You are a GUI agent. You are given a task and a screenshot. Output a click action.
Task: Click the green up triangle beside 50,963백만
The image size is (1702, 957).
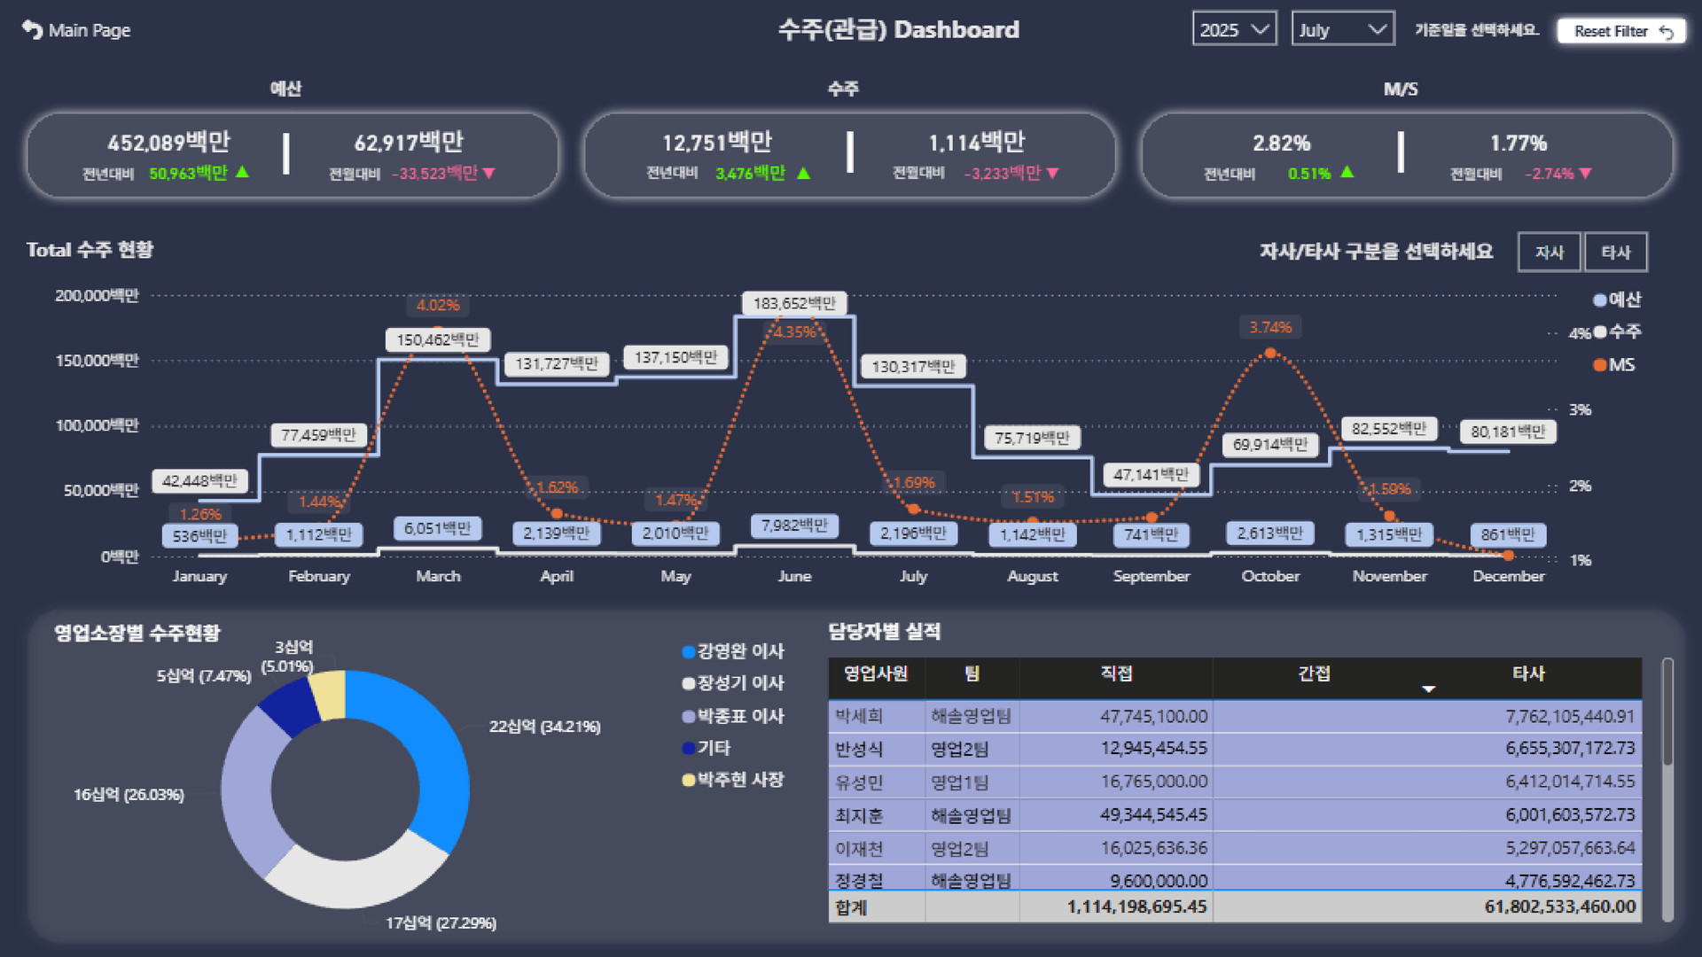(x=243, y=172)
